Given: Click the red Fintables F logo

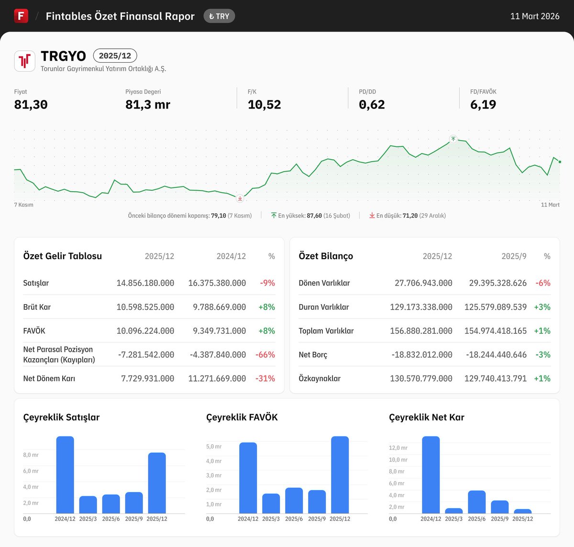Looking at the screenshot, I should point(21,16).
